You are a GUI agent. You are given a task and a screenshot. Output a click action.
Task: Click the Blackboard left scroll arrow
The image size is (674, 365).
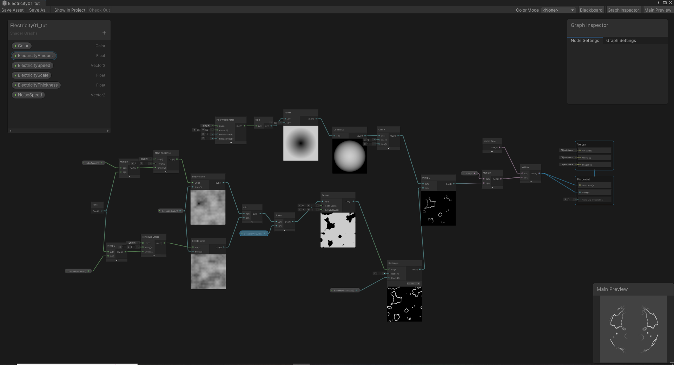11,131
